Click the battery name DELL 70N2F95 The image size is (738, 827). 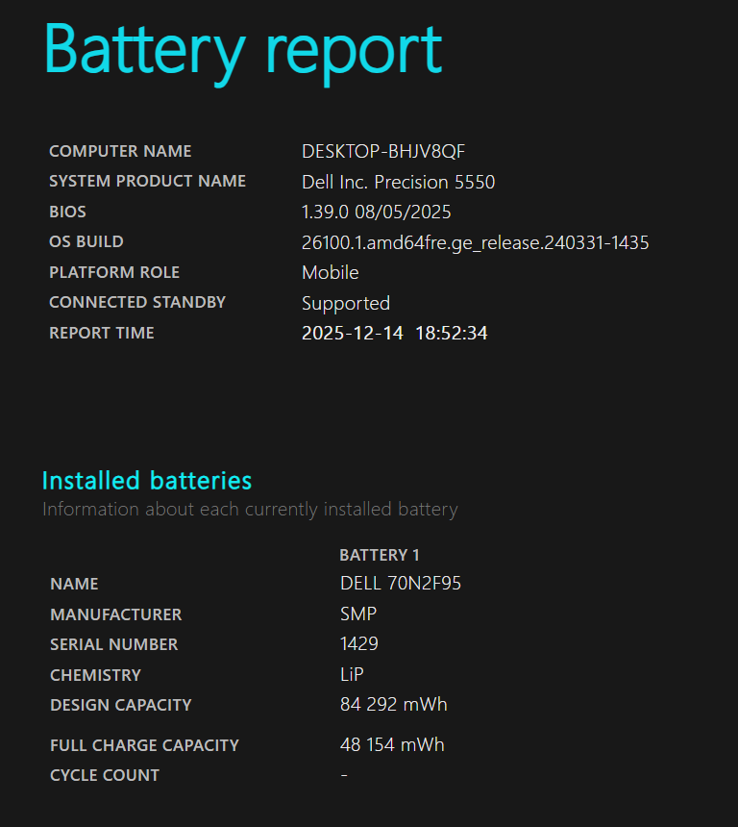[400, 584]
